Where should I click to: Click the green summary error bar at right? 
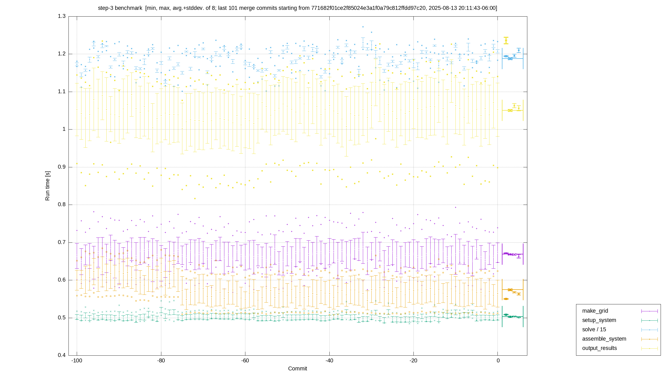pyautogui.click(x=513, y=317)
